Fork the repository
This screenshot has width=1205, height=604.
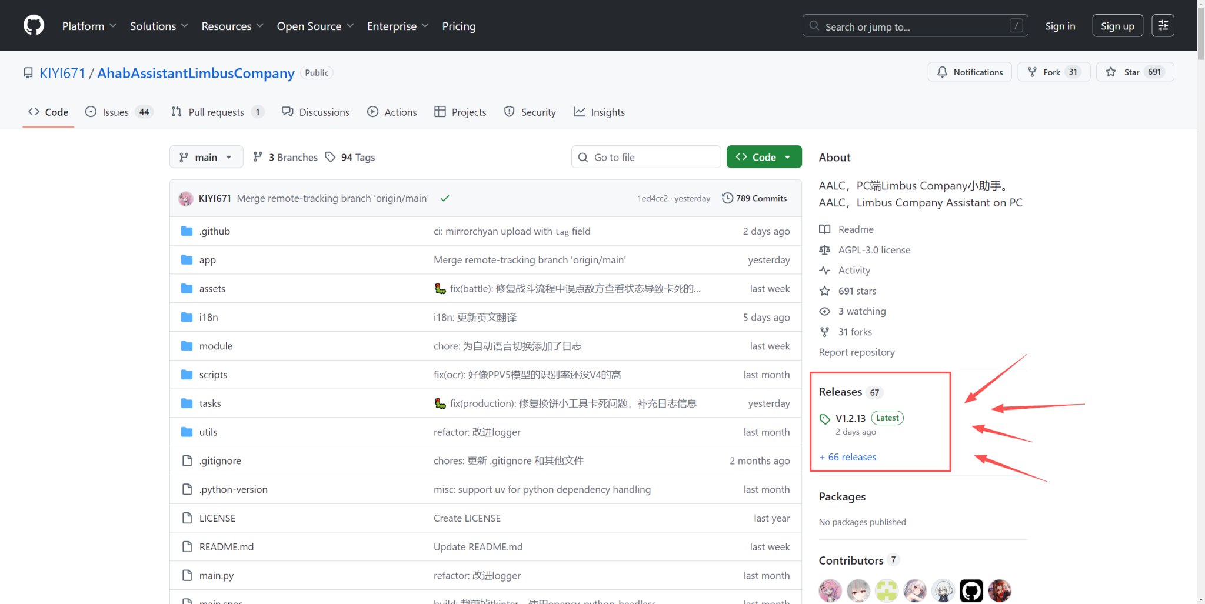[1053, 72]
